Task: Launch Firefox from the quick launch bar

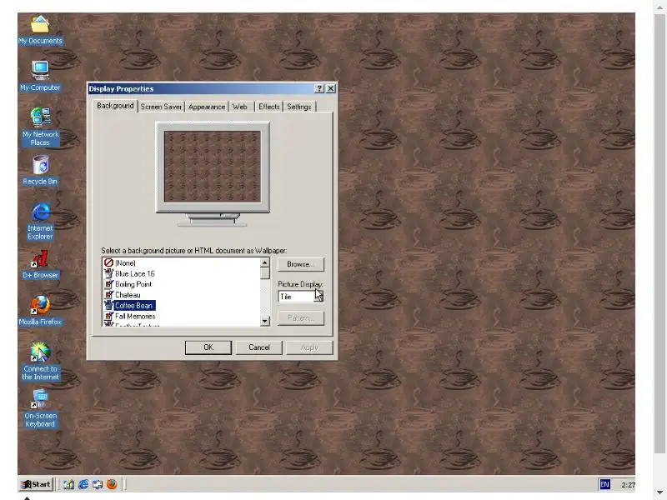Action: [x=112, y=484]
